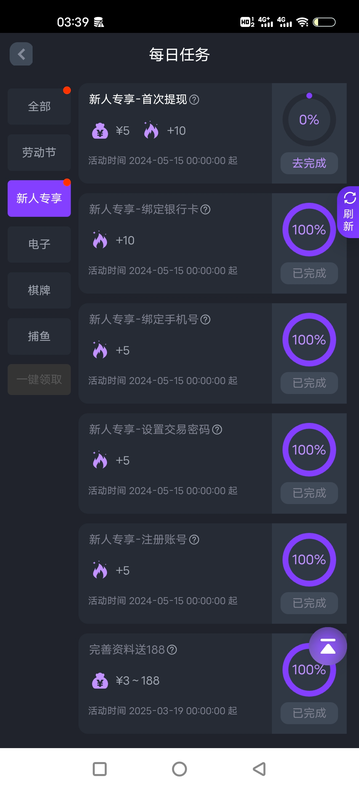Screen dimensions: 359x790
Task: Open help icon beside 新人专享-首次提现
Action: (194, 99)
